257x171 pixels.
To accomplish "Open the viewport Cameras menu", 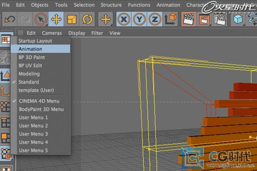I will (52, 33).
